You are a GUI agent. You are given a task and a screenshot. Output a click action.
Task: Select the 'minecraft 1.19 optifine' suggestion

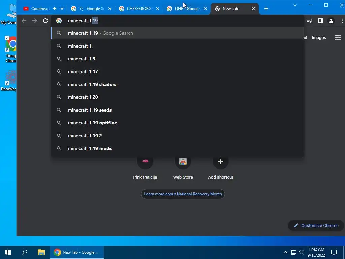click(177, 123)
